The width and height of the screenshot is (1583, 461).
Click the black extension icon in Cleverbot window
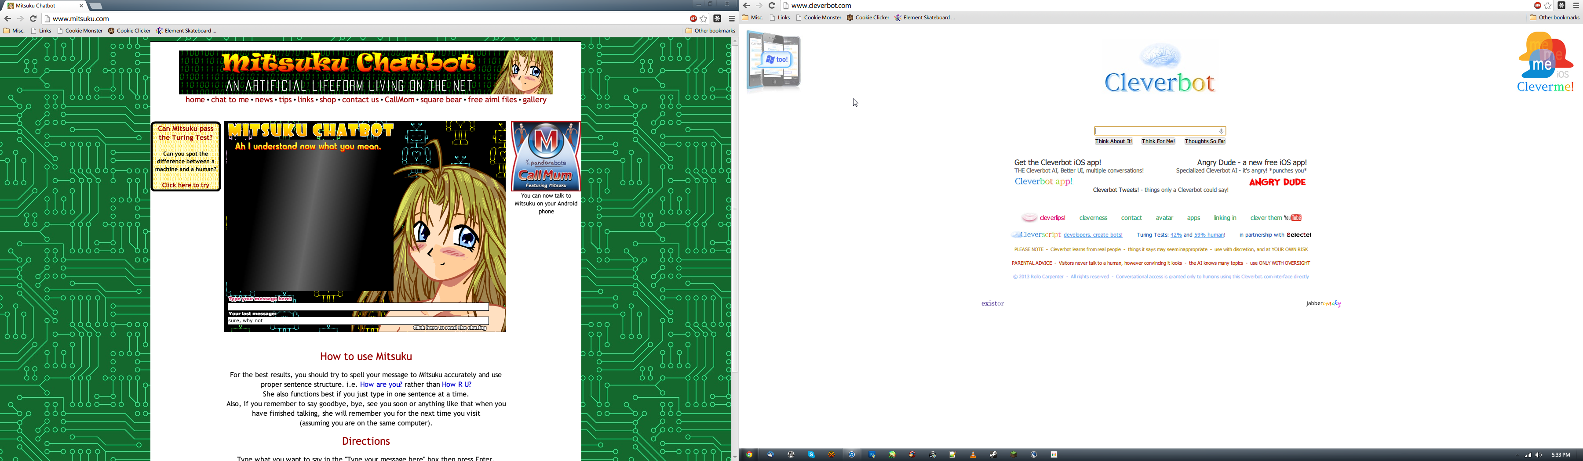(1561, 6)
